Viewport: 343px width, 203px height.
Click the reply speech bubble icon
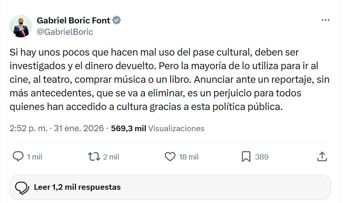pyautogui.click(x=18, y=157)
